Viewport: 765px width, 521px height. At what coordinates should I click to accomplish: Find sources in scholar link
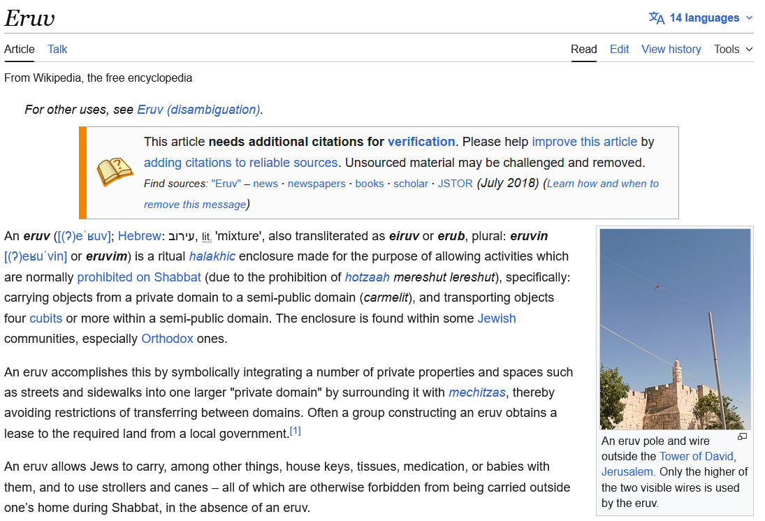click(x=411, y=184)
